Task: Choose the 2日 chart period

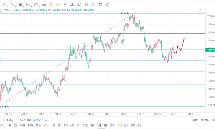Action: coord(99,125)
